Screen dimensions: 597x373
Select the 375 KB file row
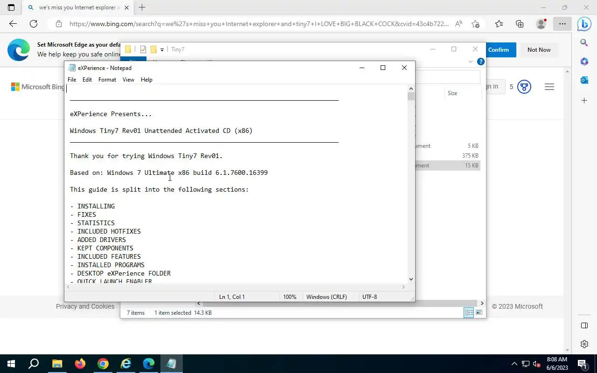(447, 156)
